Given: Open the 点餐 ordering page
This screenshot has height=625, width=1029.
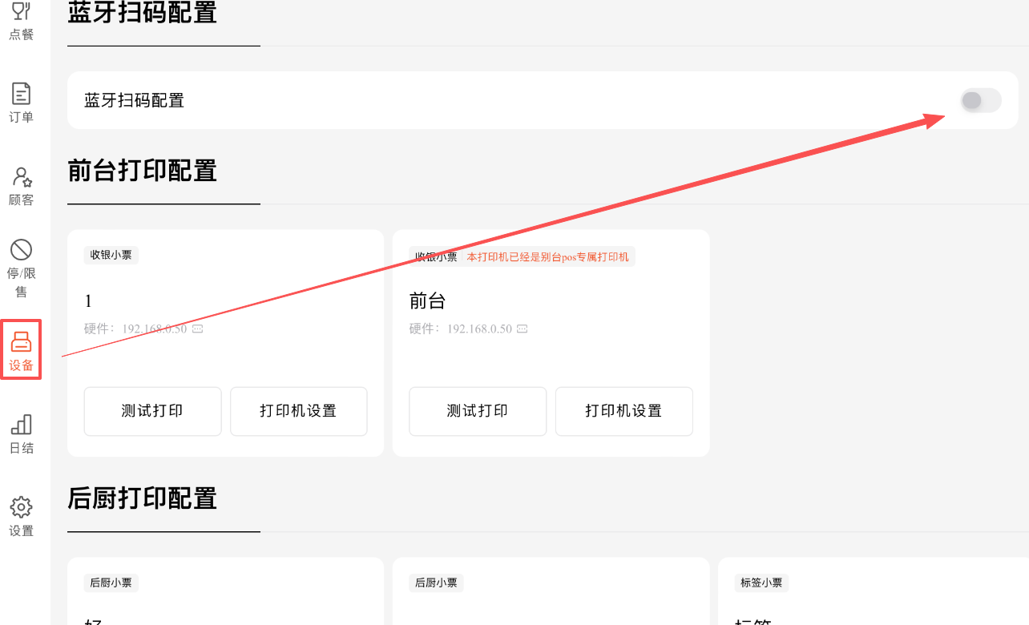Looking at the screenshot, I should [21, 21].
